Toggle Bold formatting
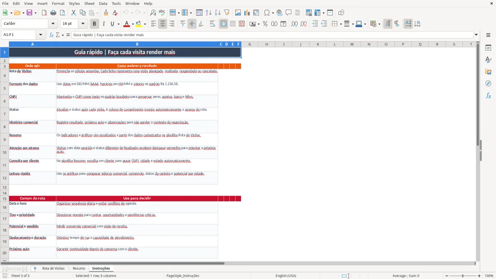 [95, 24]
